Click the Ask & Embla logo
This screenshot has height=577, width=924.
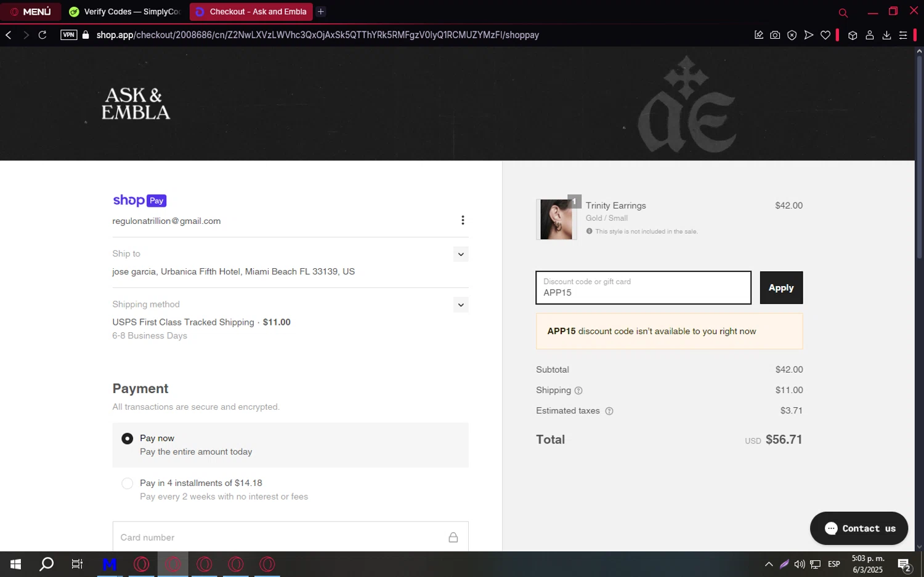(136, 103)
